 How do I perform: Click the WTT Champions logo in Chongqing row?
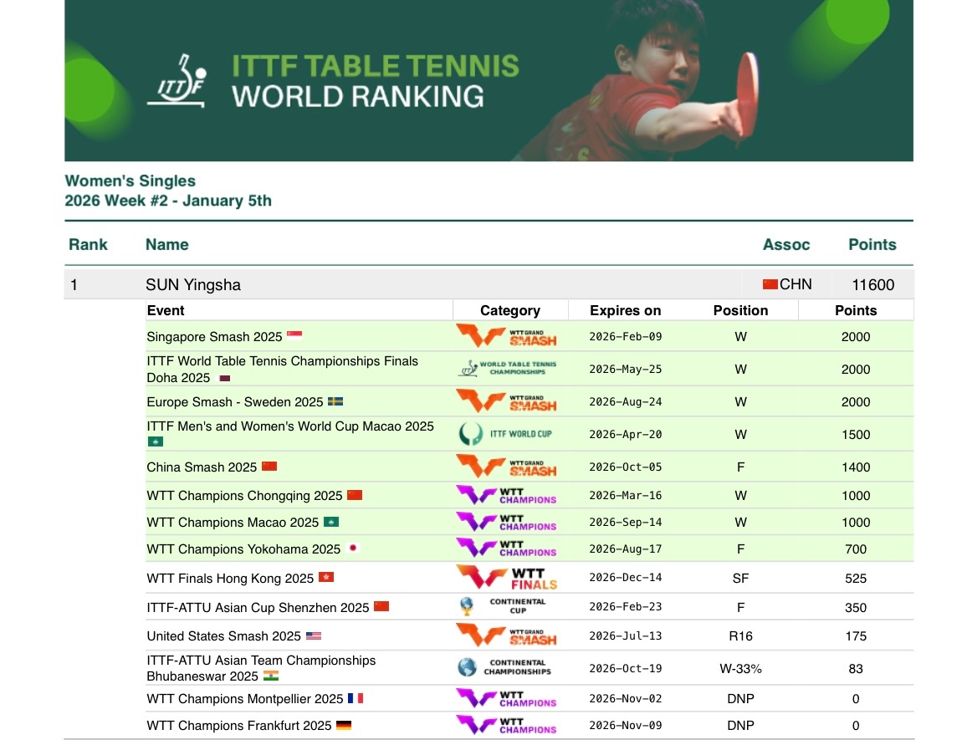[x=506, y=496]
